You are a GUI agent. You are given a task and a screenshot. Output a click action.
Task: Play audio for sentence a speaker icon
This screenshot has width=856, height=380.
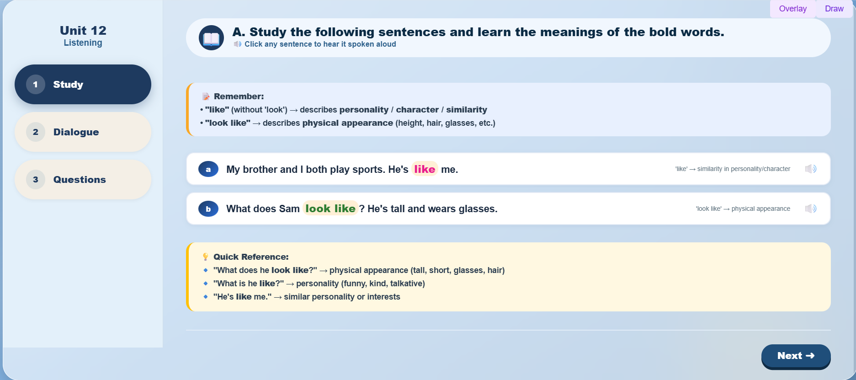tap(811, 169)
